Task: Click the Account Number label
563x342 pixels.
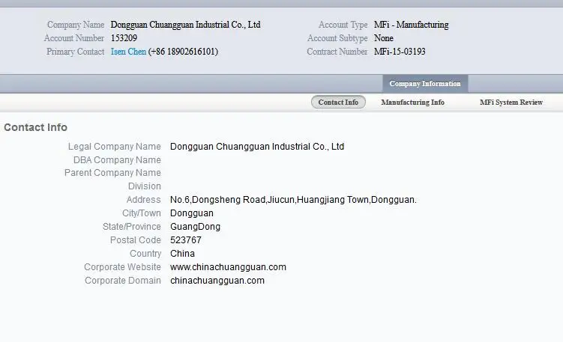Action: click(x=74, y=38)
